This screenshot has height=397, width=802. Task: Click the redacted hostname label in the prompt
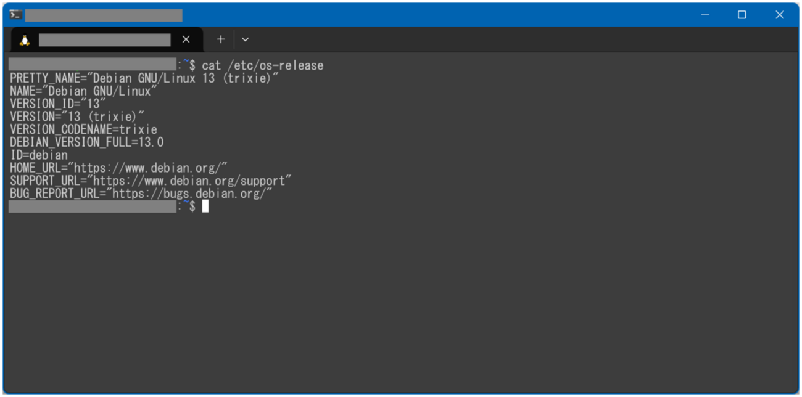pos(91,206)
